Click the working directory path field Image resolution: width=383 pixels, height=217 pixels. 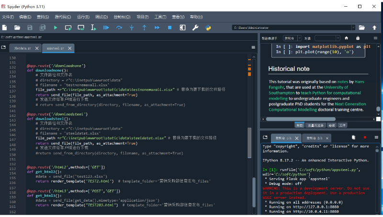click(x=292, y=28)
